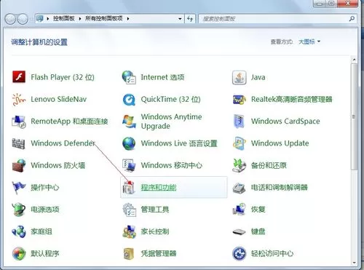Open the Flash Player (32 位) icon
Image resolution: width=364 pixels, height=270 pixels.
[19, 77]
